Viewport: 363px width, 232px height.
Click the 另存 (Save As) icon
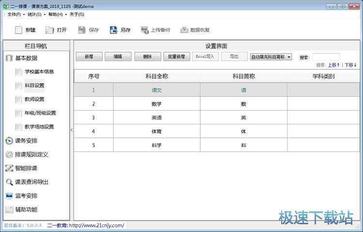click(113, 30)
